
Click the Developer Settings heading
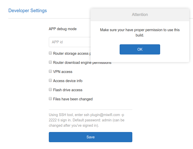pos(28,11)
